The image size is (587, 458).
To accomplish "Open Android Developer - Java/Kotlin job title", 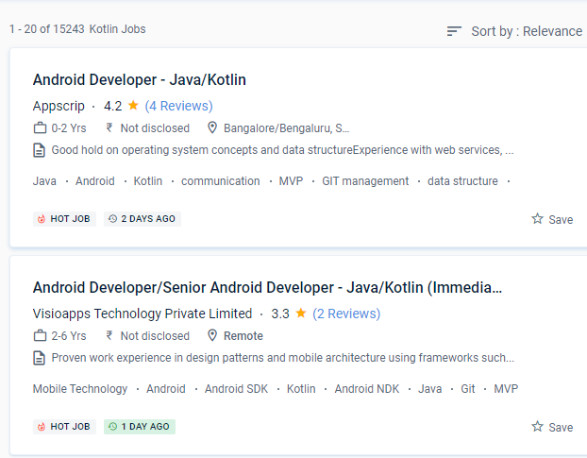I will click(139, 79).
